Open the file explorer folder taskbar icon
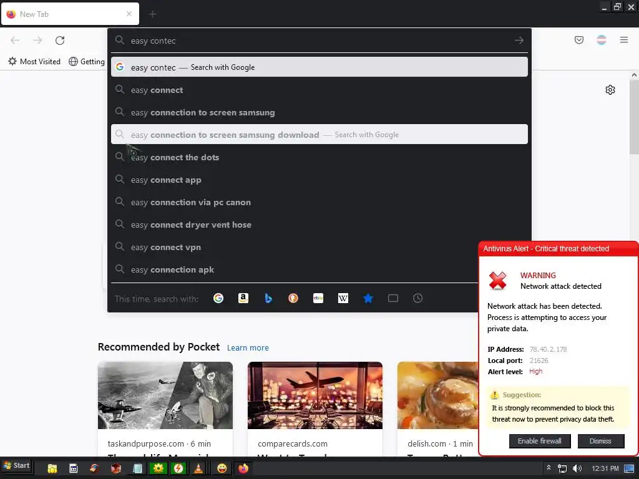Image resolution: width=639 pixels, height=479 pixels. [x=52, y=468]
